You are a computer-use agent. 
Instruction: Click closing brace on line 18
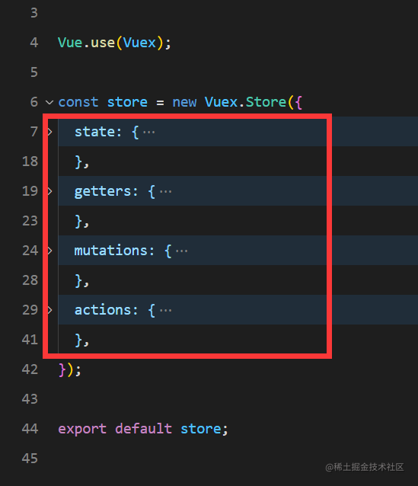pos(78,162)
